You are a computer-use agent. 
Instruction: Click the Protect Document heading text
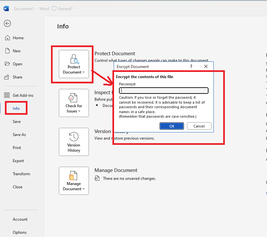115,54
